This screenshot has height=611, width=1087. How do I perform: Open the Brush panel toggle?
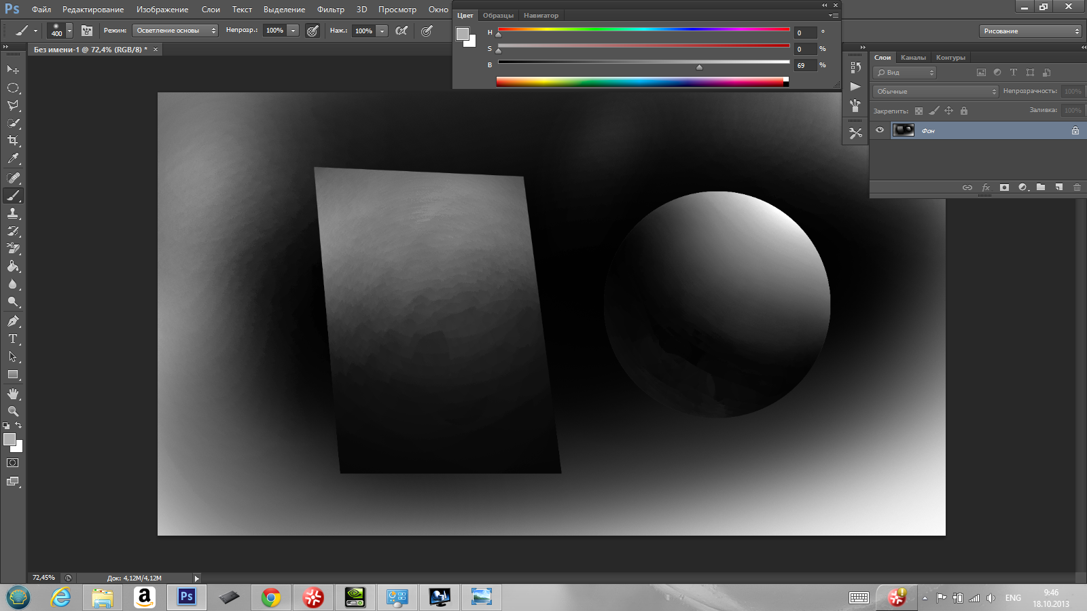tap(87, 31)
